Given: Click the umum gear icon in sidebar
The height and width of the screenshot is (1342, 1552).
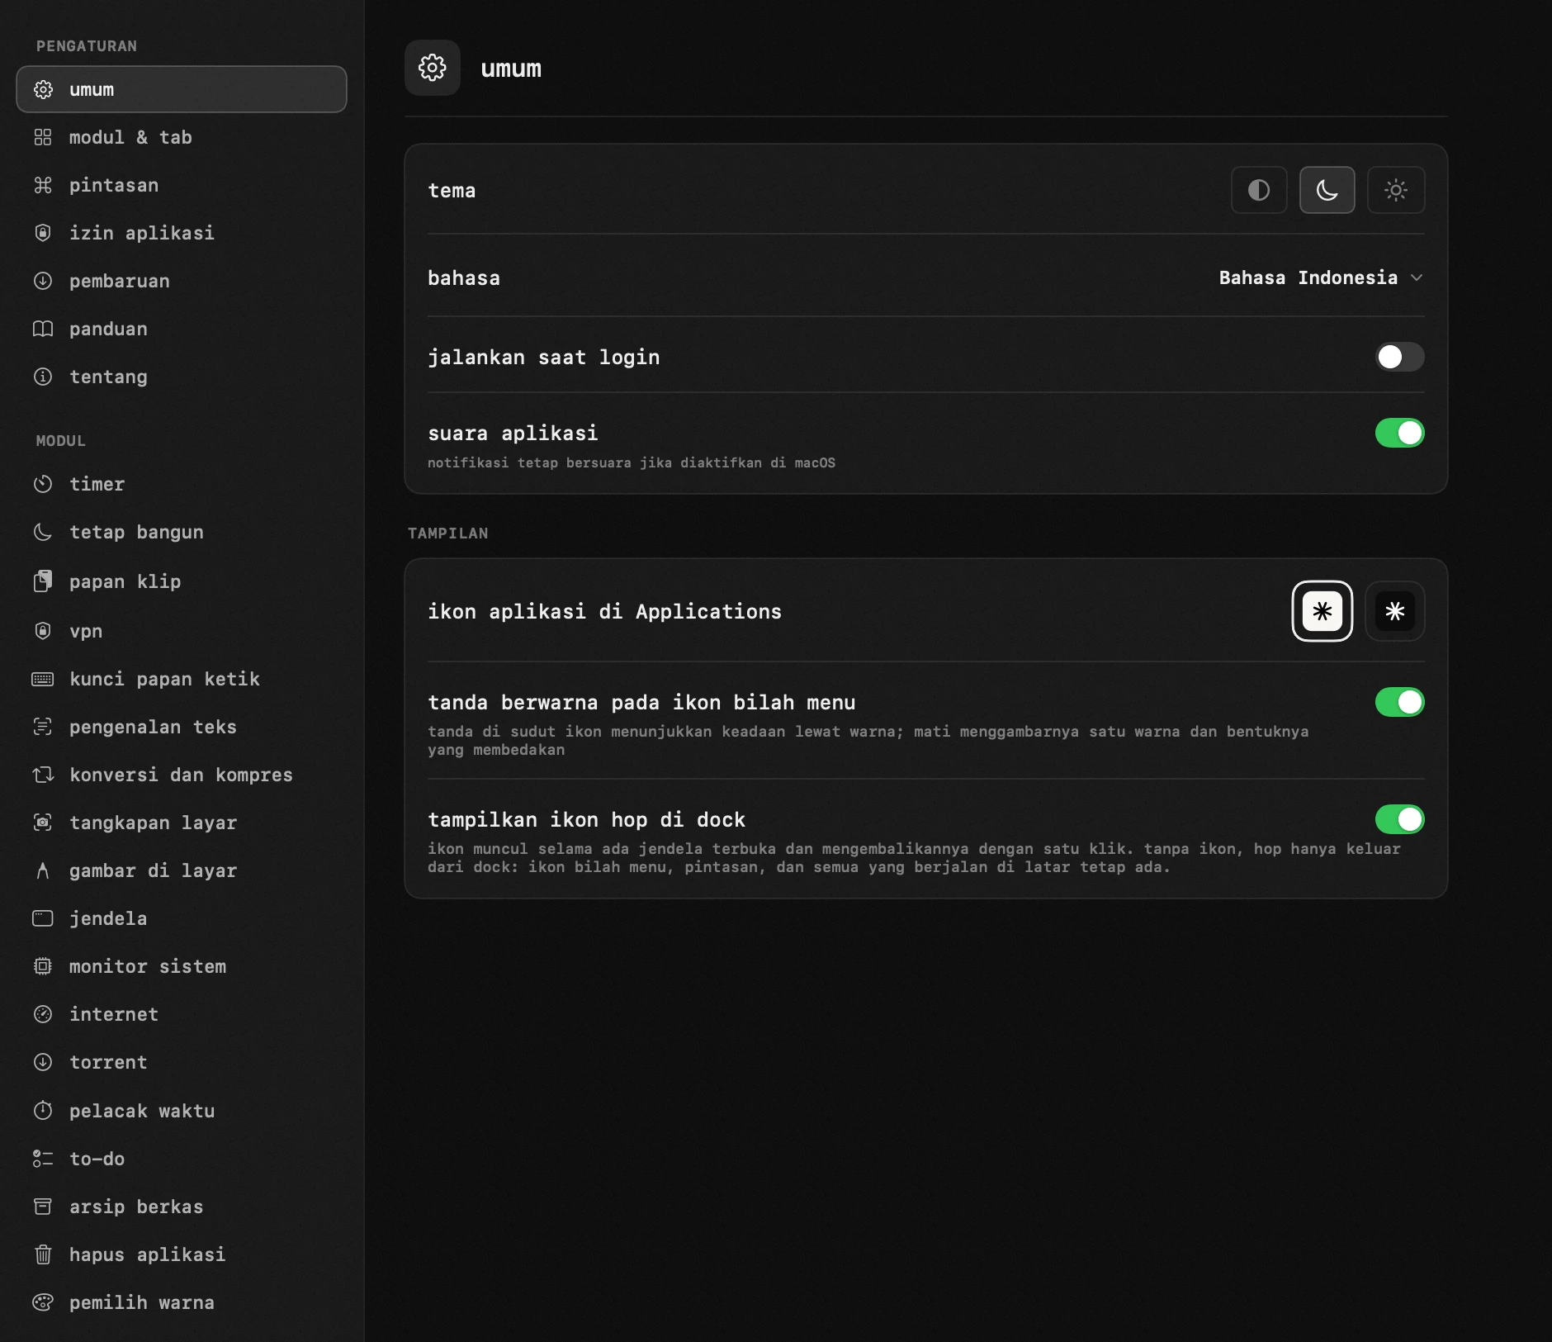Looking at the screenshot, I should (x=43, y=89).
